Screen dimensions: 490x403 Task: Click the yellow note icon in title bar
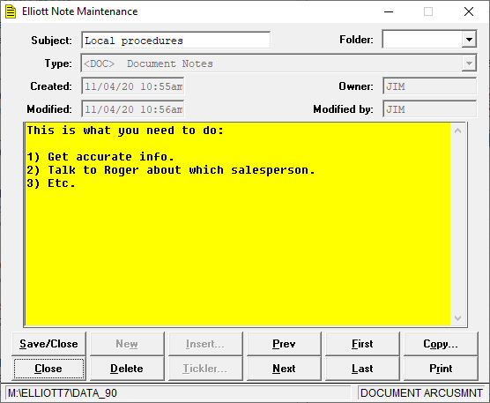pyautogui.click(x=11, y=11)
